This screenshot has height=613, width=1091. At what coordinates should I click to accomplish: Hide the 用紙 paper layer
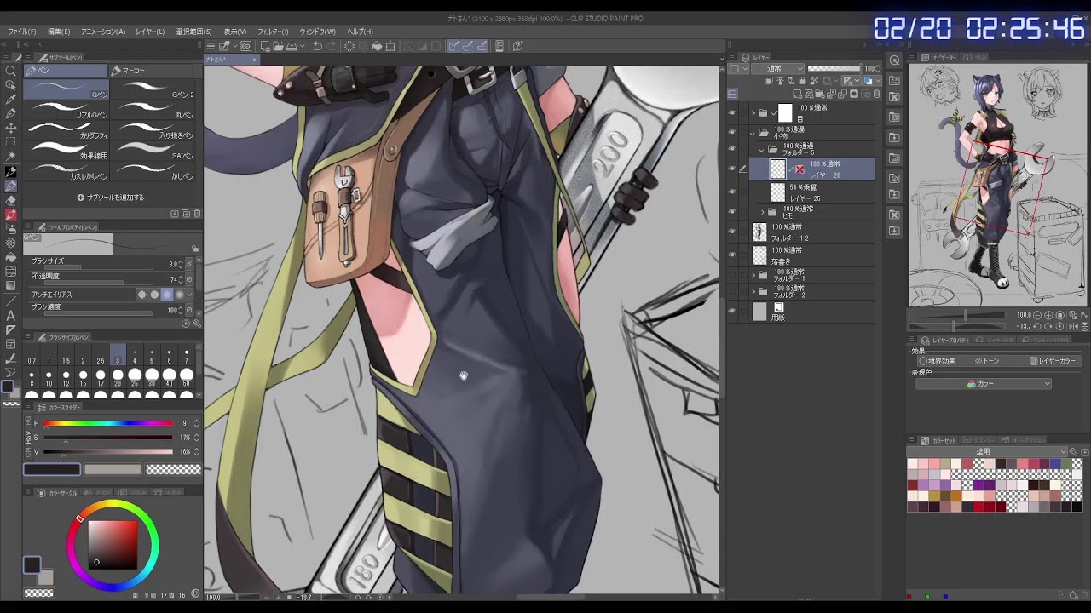[x=732, y=312]
